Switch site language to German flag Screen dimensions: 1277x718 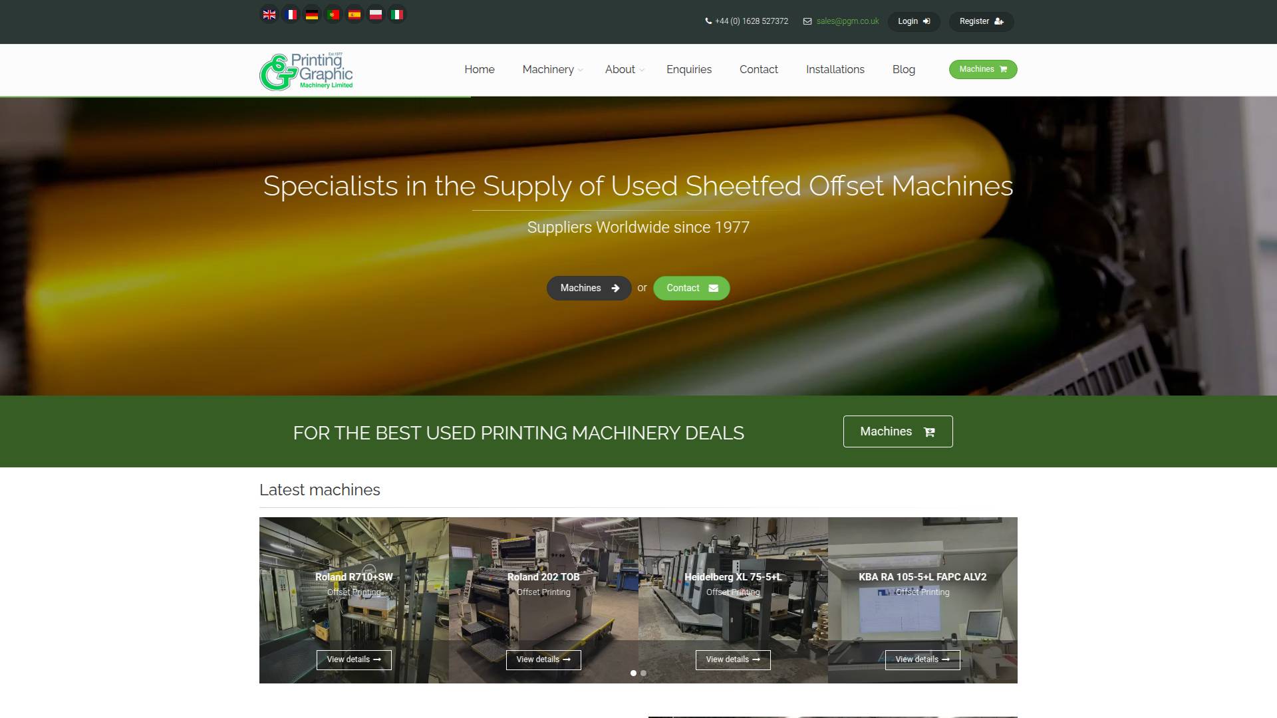pos(312,13)
